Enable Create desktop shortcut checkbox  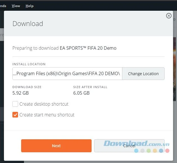(x=15, y=104)
